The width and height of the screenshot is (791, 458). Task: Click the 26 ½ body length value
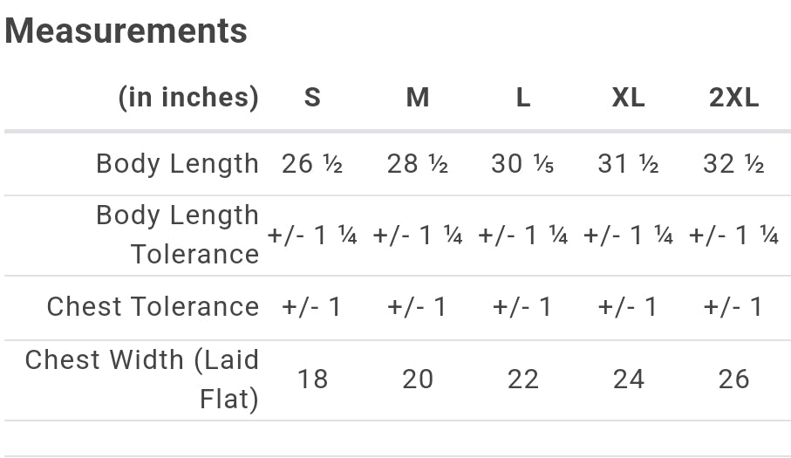click(x=312, y=164)
